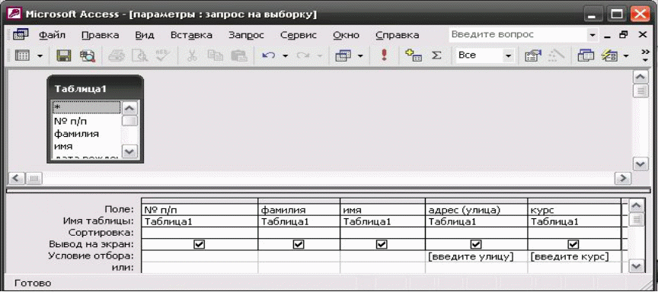Open the Redo history dropdown arrow
The height and width of the screenshot is (292, 658).
(319, 56)
